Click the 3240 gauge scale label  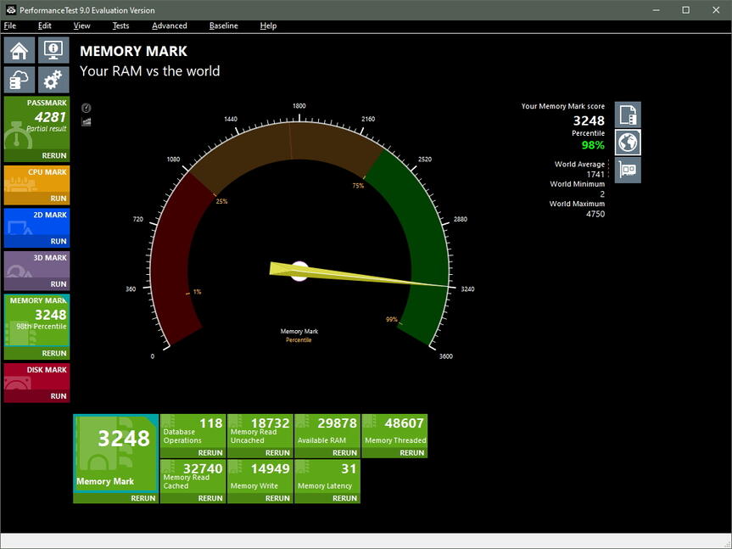(x=467, y=289)
